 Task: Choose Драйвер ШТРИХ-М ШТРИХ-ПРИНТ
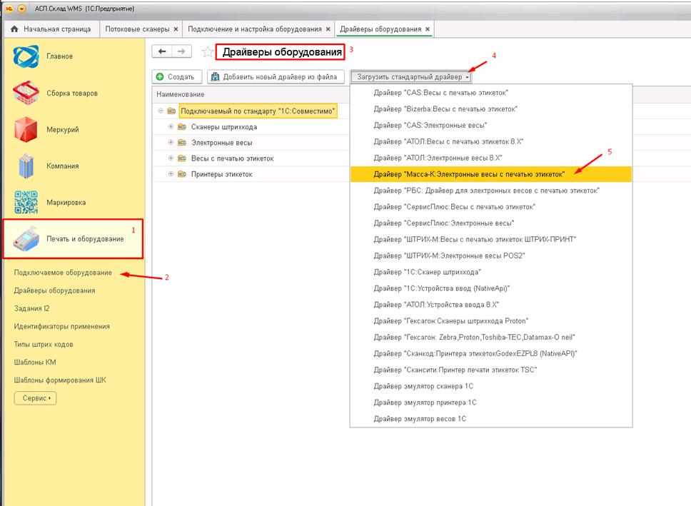click(491, 240)
